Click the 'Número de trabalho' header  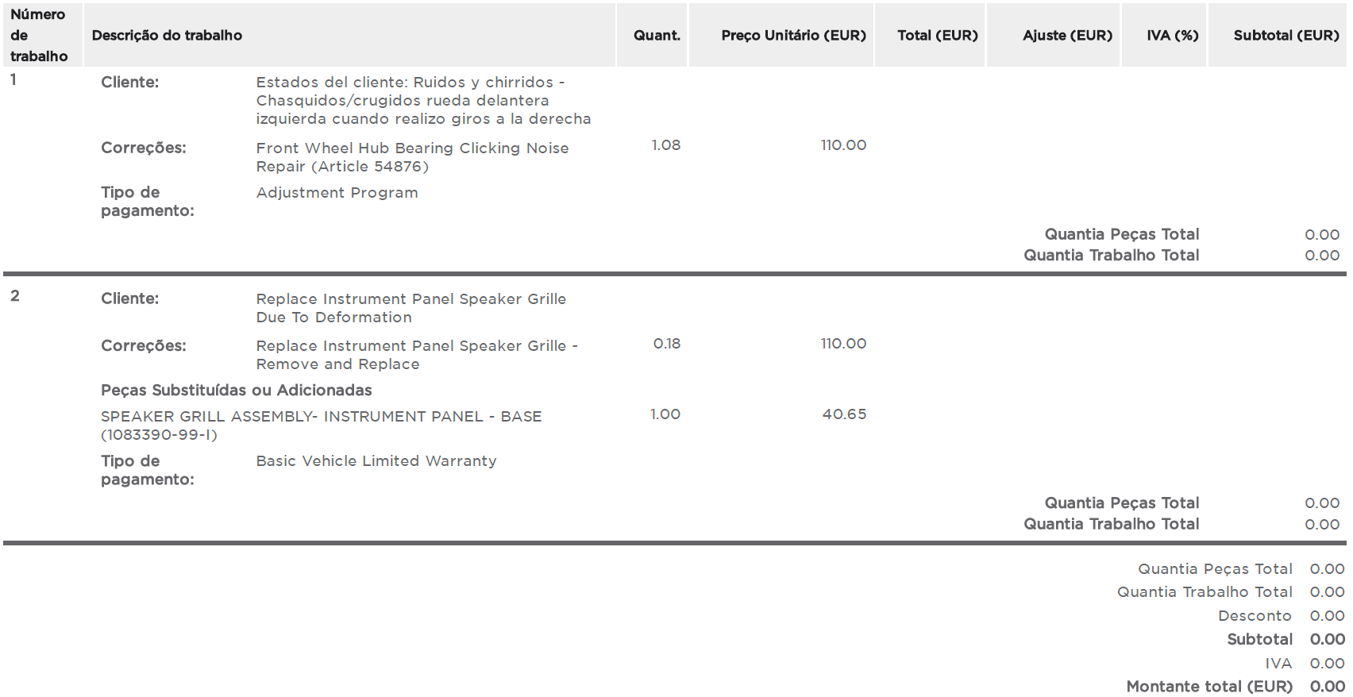(39, 36)
